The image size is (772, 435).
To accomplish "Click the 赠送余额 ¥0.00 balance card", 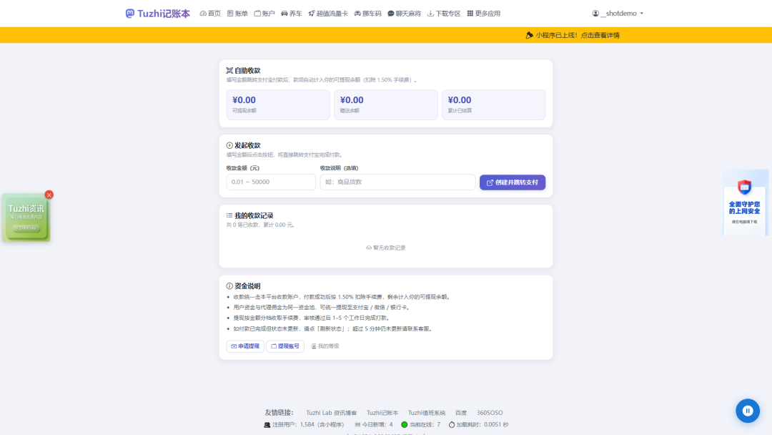I will tap(385, 104).
